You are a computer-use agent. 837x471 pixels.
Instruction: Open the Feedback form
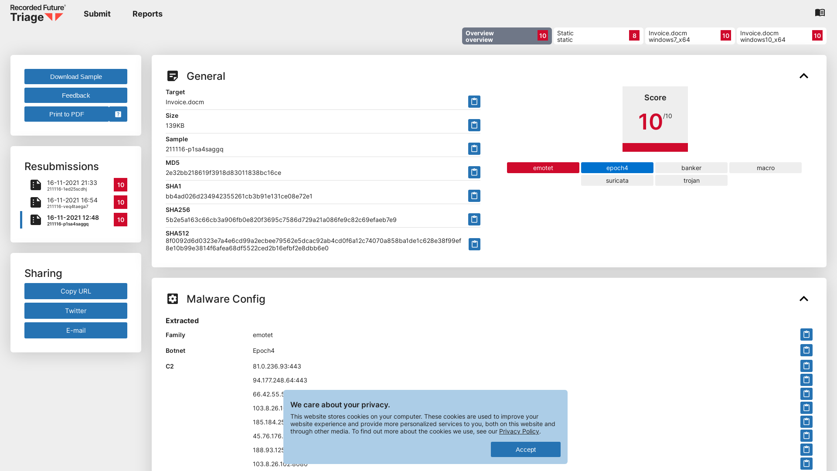coord(76,96)
